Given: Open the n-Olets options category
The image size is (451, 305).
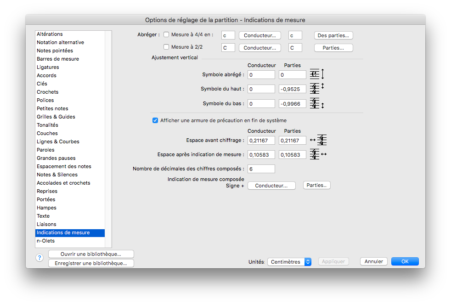Looking at the screenshot, I should pyautogui.click(x=45, y=241).
